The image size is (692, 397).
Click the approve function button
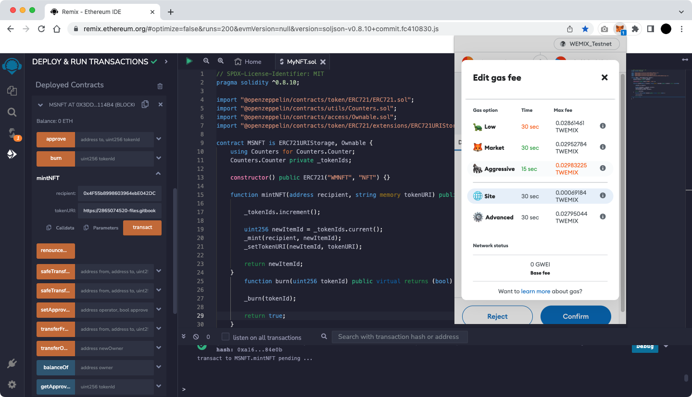[x=56, y=139]
